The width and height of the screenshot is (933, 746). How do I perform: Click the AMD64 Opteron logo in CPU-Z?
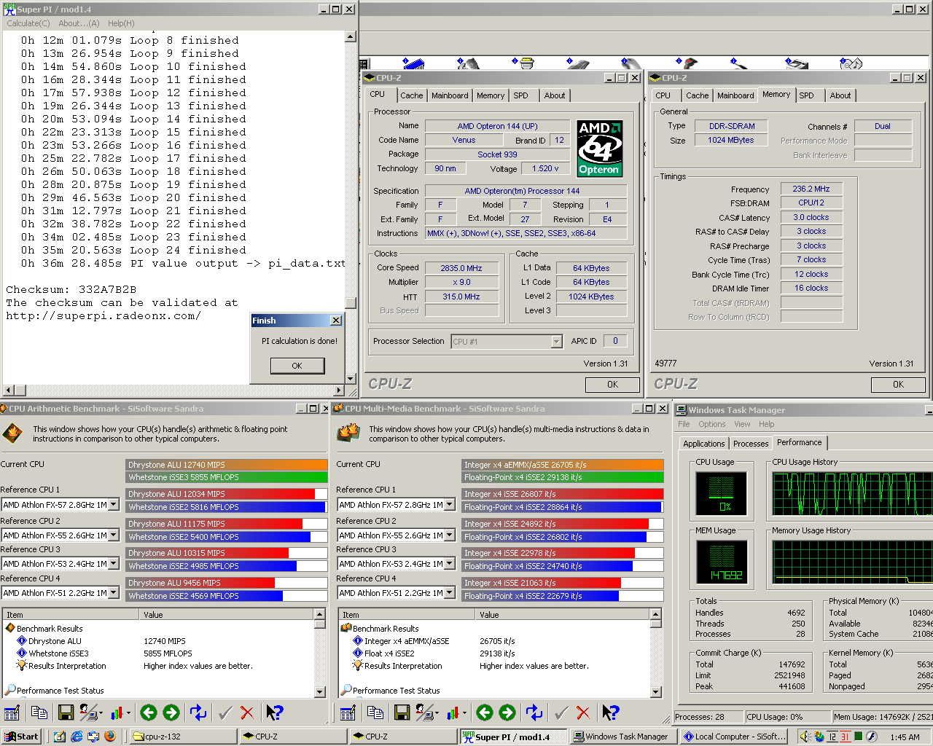tap(599, 149)
